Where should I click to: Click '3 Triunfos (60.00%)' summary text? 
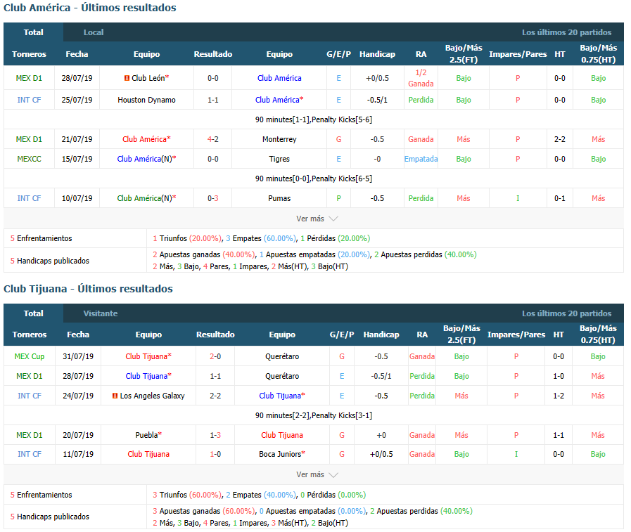(187, 495)
